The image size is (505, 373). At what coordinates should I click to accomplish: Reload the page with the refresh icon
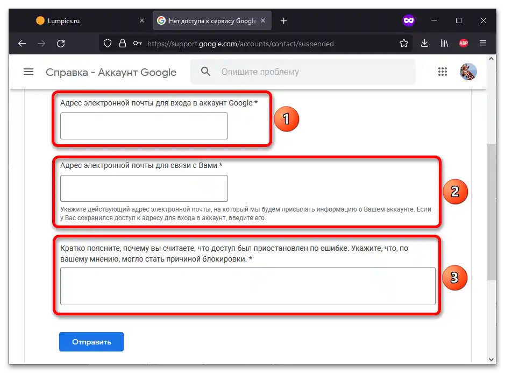(61, 43)
